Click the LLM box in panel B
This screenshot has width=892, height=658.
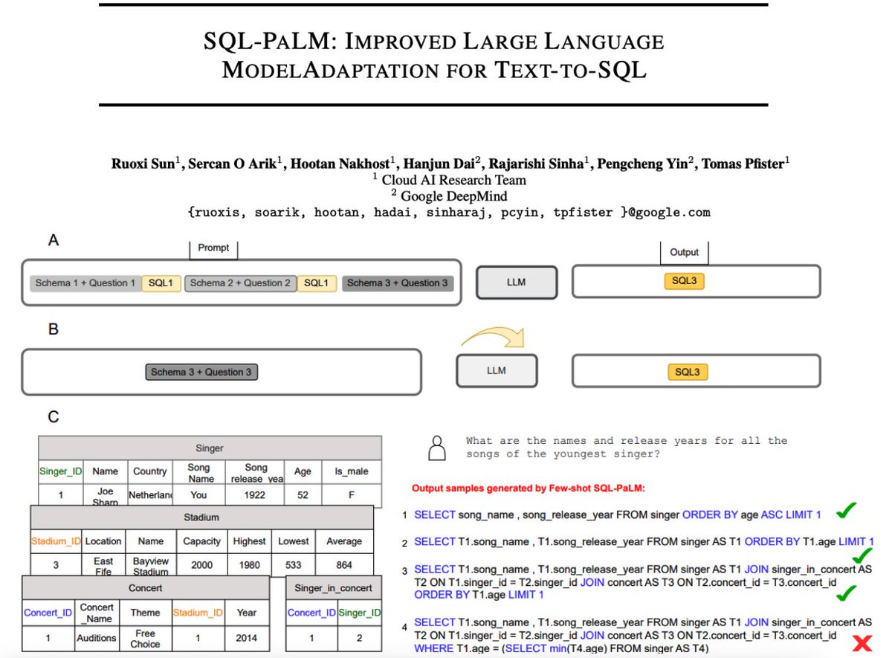click(496, 370)
